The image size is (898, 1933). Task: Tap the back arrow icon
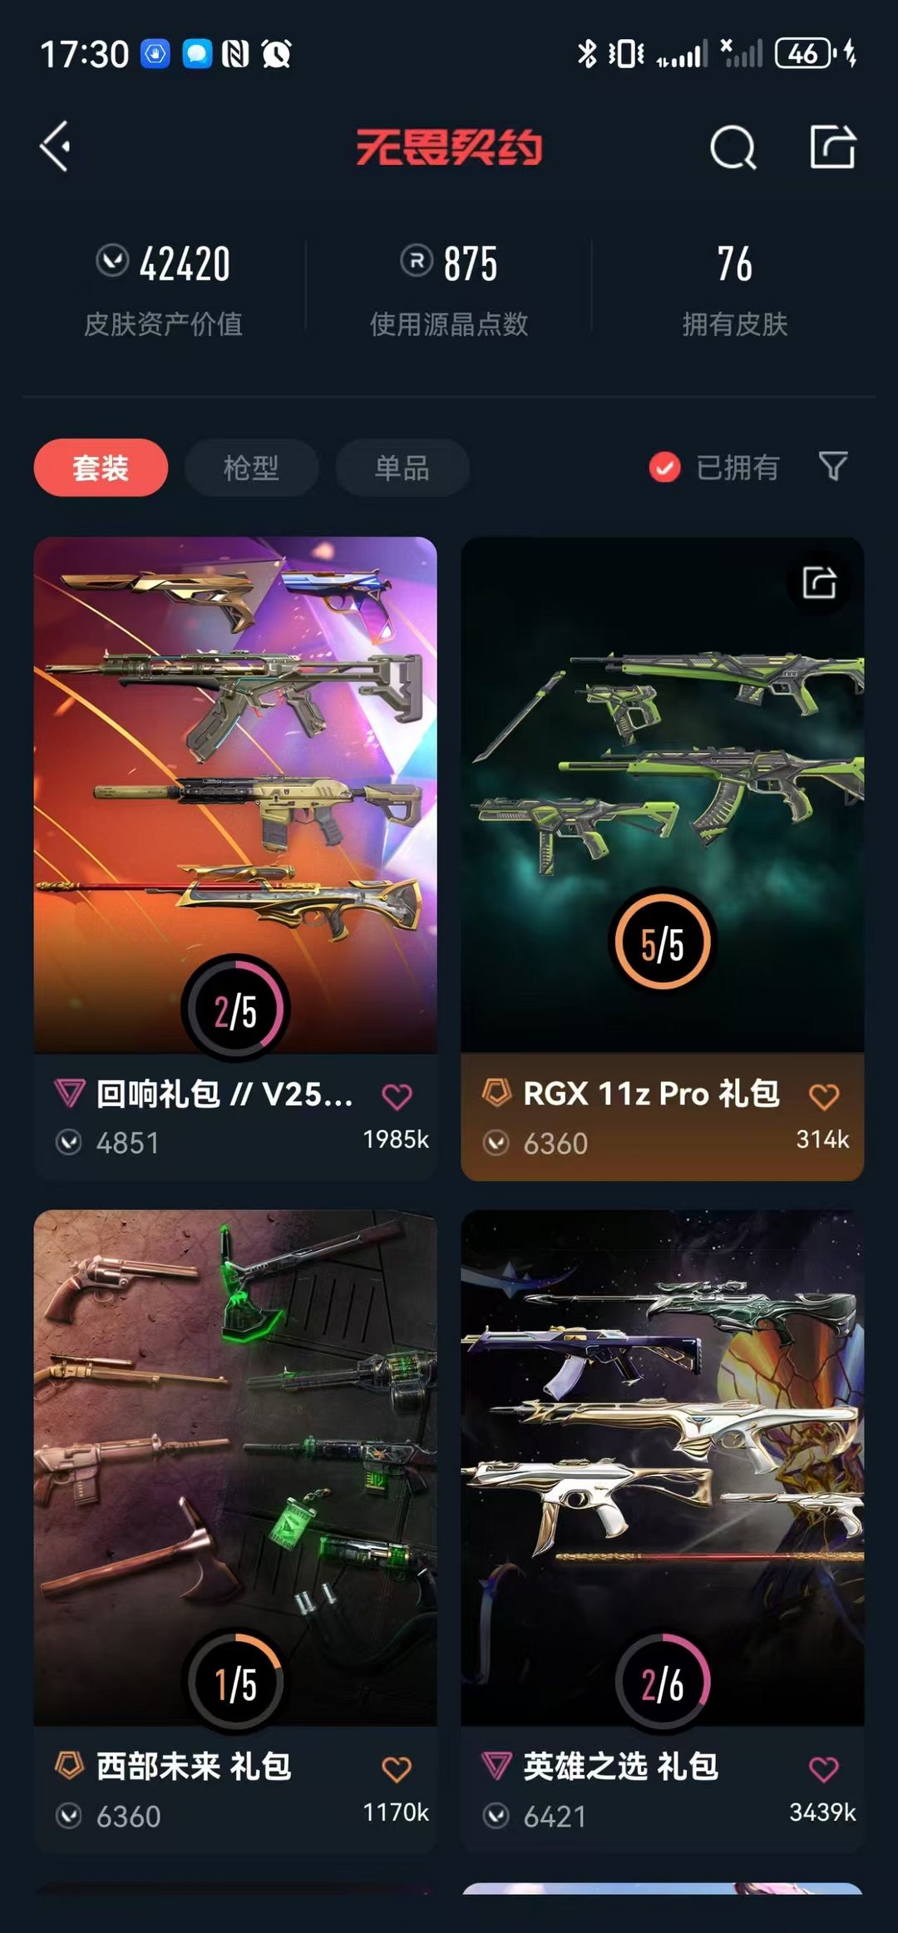56,146
